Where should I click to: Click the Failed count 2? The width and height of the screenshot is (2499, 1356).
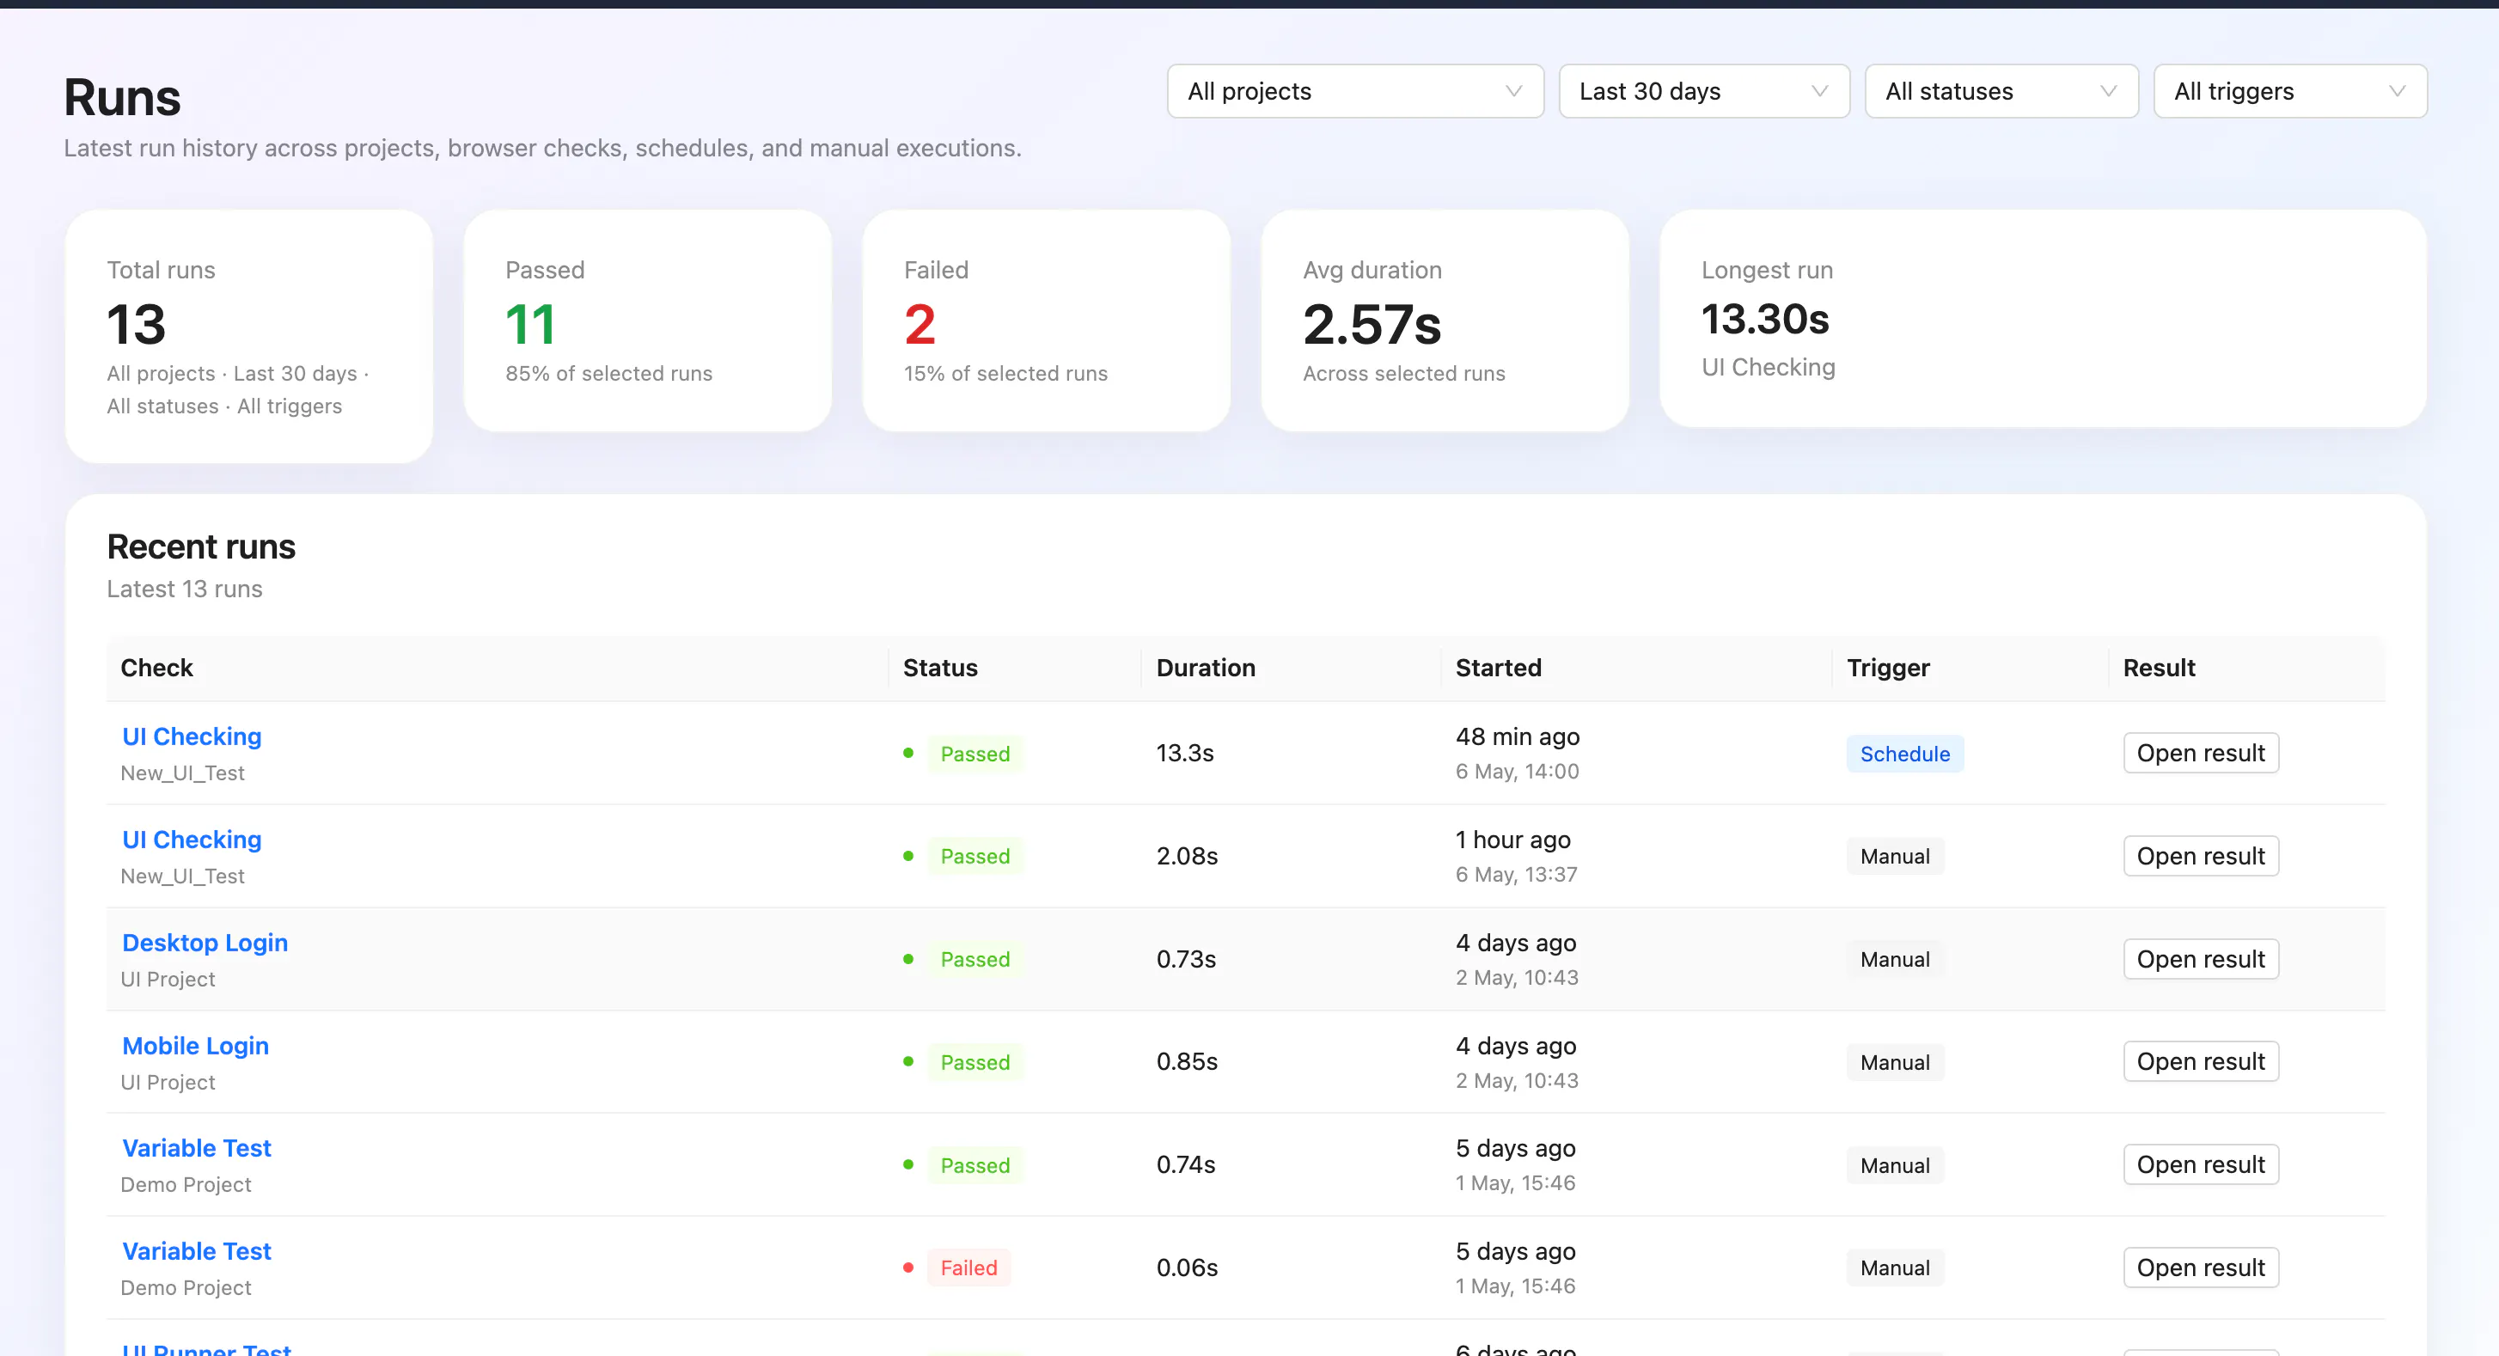(x=920, y=324)
